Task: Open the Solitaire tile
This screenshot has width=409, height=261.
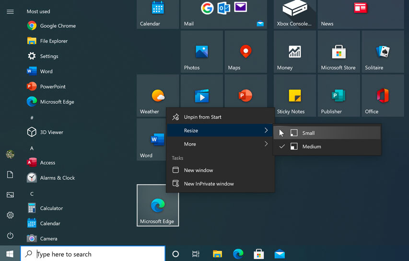Action: coord(383,52)
